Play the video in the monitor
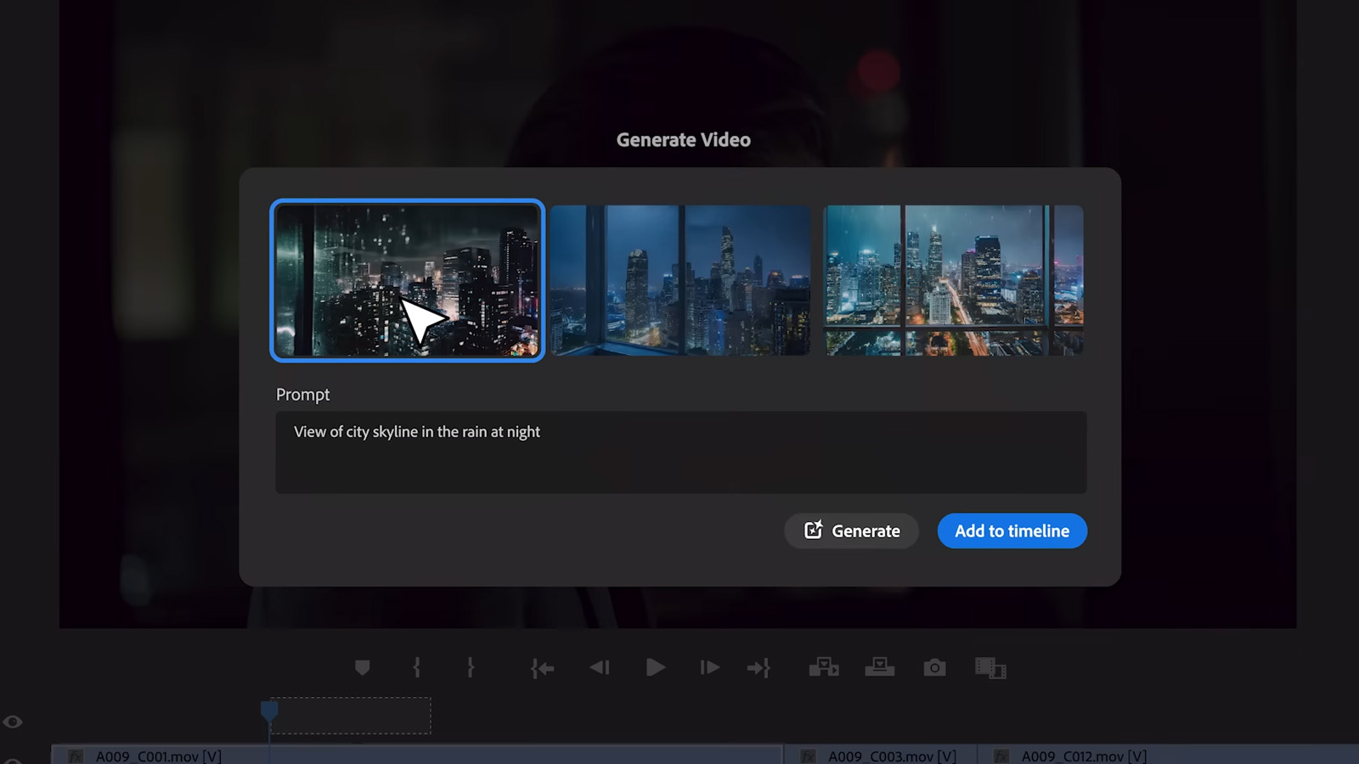1359x764 pixels. tap(655, 668)
